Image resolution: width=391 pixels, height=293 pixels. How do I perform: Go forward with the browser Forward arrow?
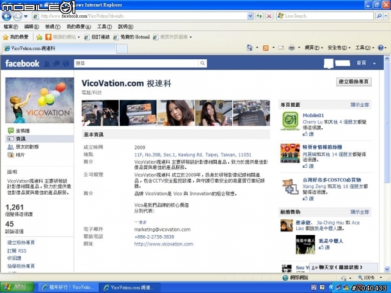17,16
